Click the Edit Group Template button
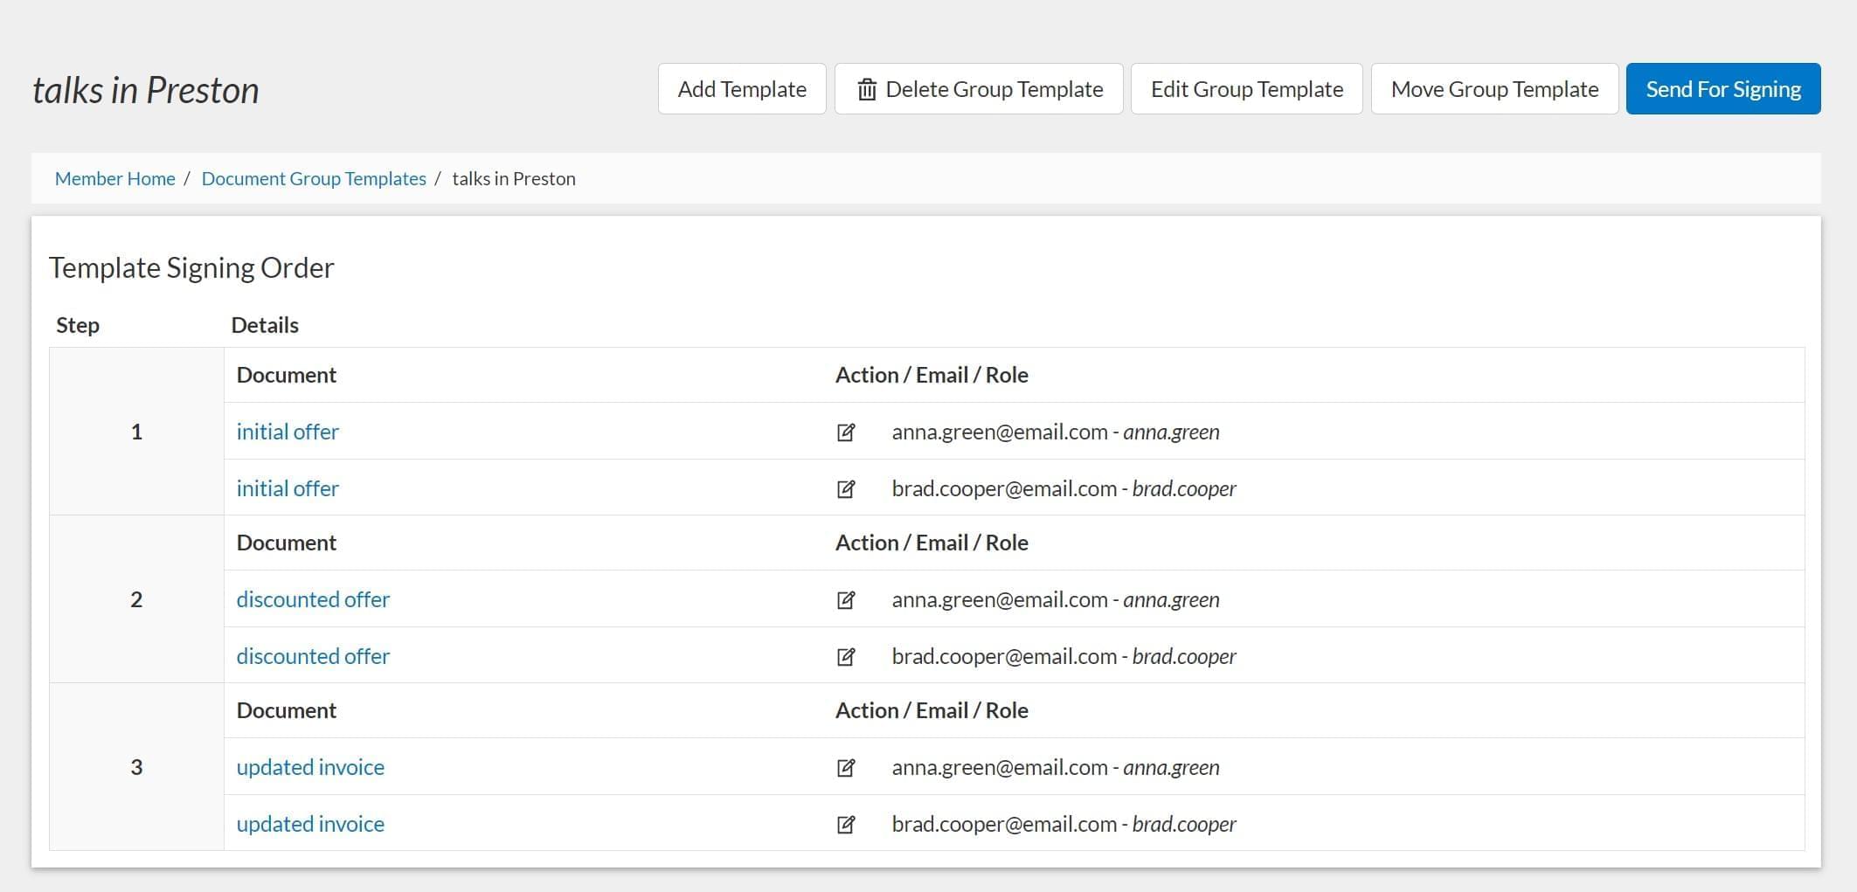Screen dimensions: 1857x892 [x=1246, y=88]
